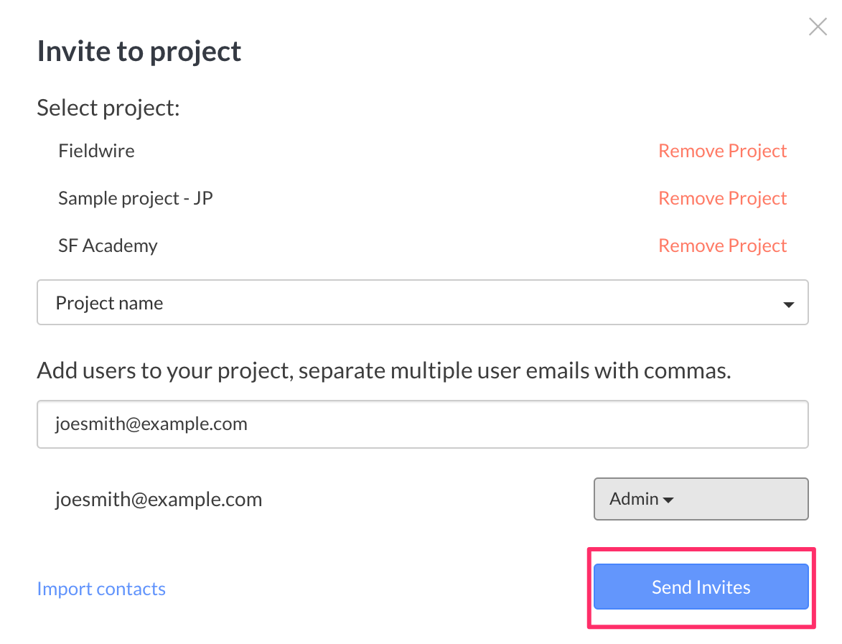This screenshot has height=644, width=842.
Task: Select the SF Academy project name
Action: tap(108, 246)
